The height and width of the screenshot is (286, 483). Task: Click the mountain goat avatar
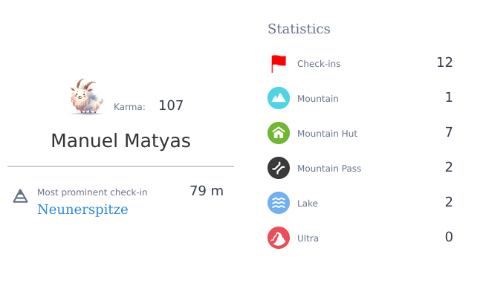tap(86, 97)
